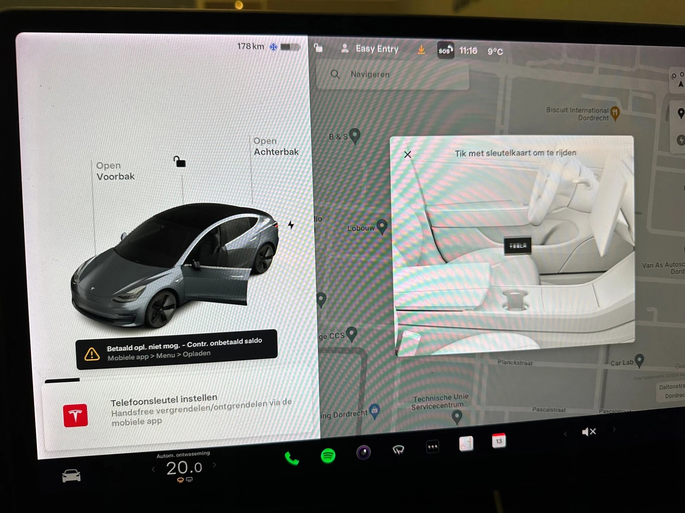685x513 pixels.
Task: Open the energy app icon
Action: (x=466, y=444)
